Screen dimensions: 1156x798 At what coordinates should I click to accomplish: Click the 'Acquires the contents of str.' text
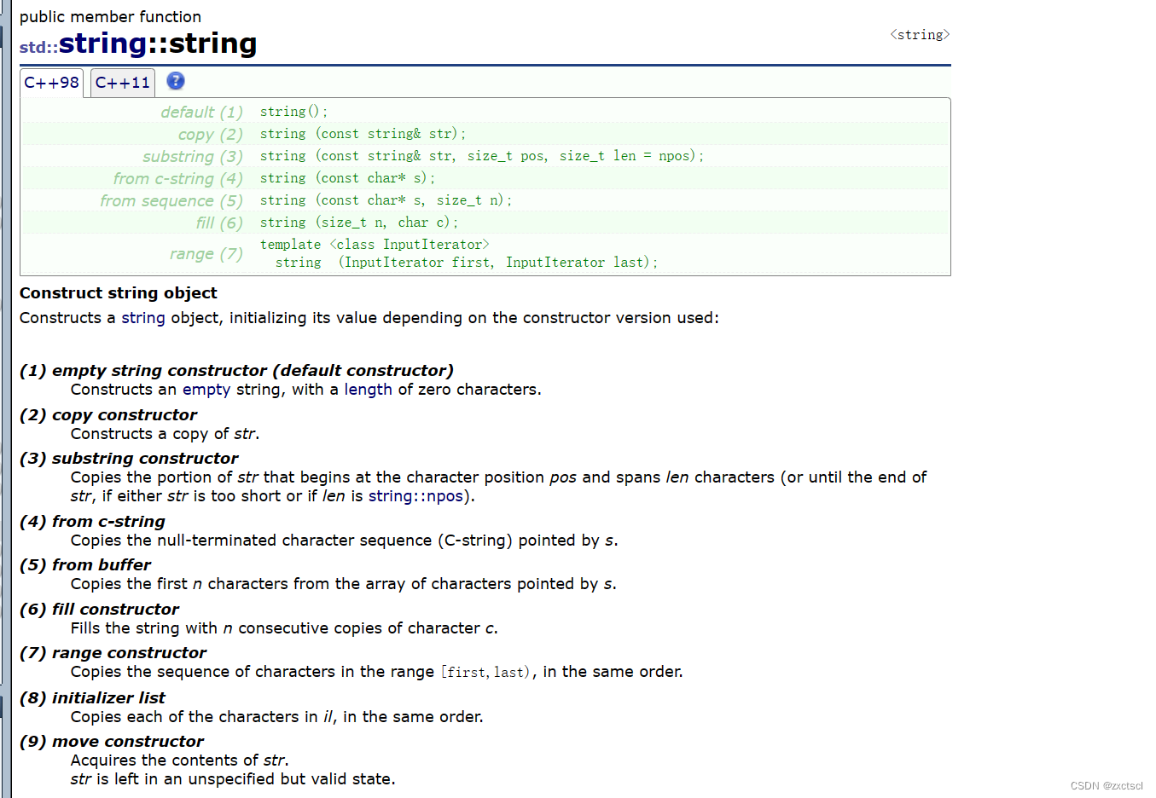pyautogui.click(x=179, y=760)
